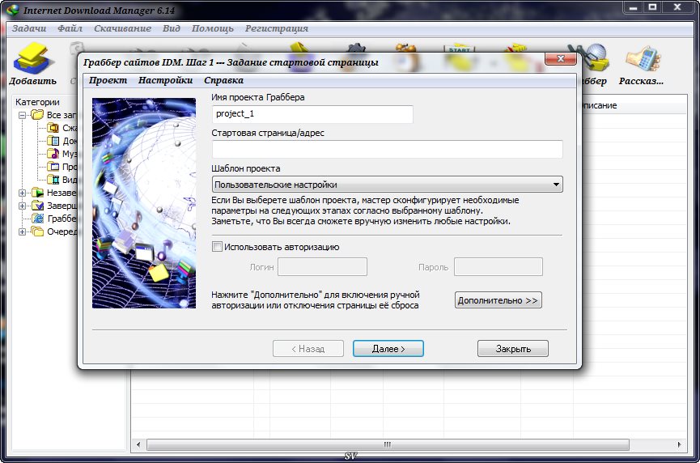Collapse the 'Все заг' tree node

tap(22, 115)
